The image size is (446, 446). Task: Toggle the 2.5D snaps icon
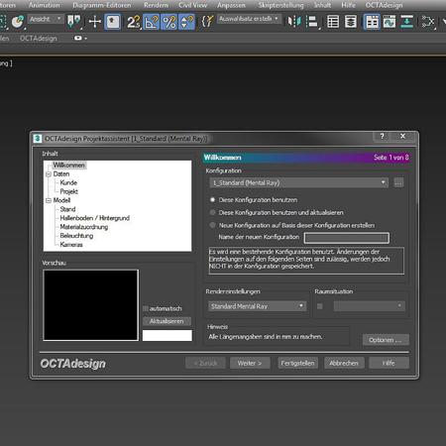click(134, 22)
